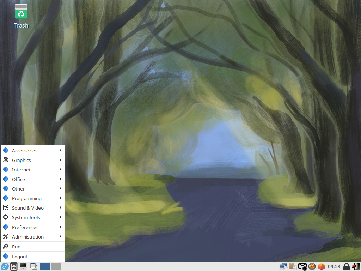Expand the arrow next to Office
The height and width of the screenshot is (271, 361).
(x=60, y=179)
